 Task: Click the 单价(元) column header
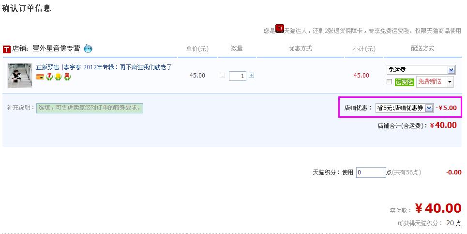(x=197, y=48)
